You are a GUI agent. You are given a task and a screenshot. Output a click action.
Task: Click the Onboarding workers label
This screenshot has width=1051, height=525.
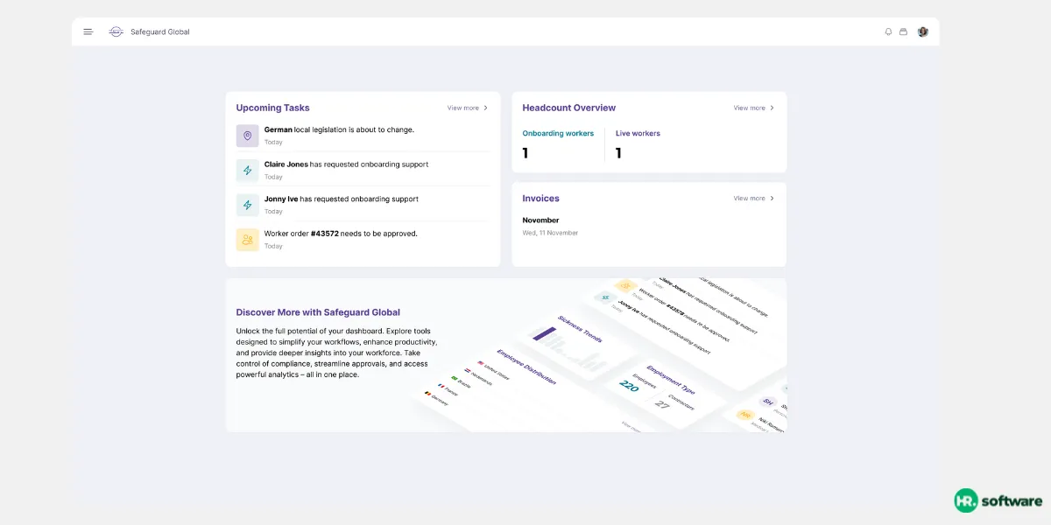(x=558, y=134)
